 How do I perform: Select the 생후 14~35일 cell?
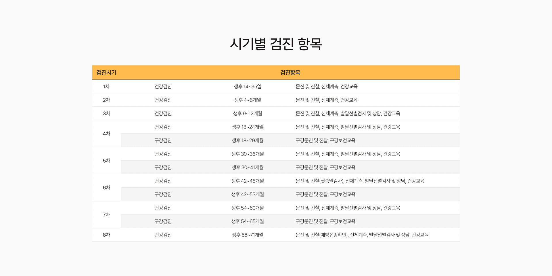point(248,86)
